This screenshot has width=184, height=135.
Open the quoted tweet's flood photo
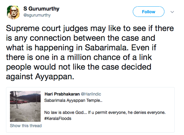point(25,106)
